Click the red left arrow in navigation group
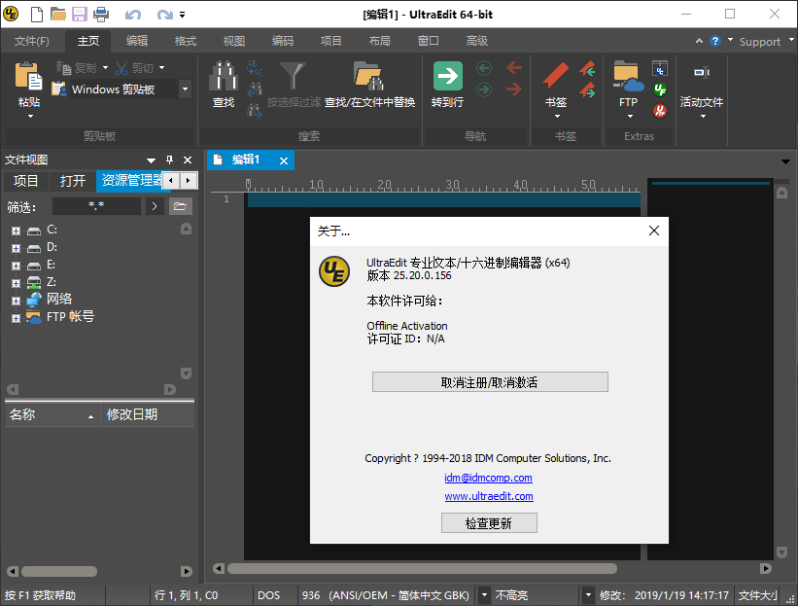Image resolution: width=798 pixels, height=606 pixels. (x=514, y=67)
